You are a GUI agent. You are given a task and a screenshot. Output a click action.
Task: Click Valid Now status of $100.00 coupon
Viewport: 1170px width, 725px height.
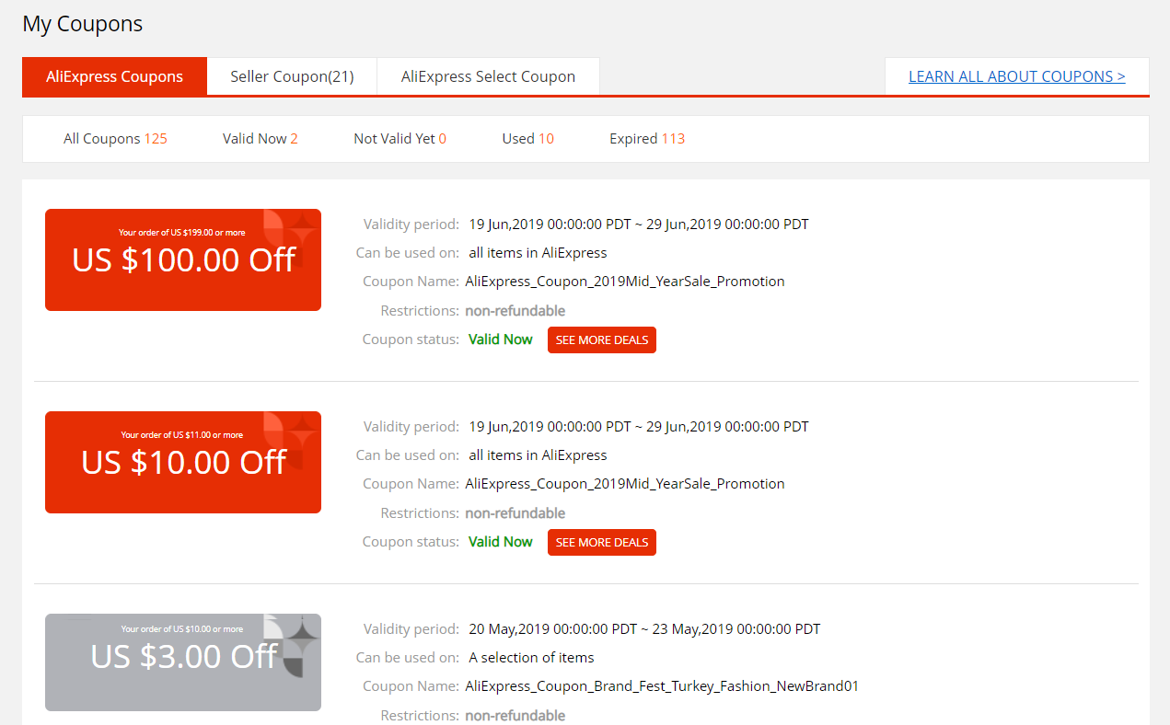coord(501,339)
